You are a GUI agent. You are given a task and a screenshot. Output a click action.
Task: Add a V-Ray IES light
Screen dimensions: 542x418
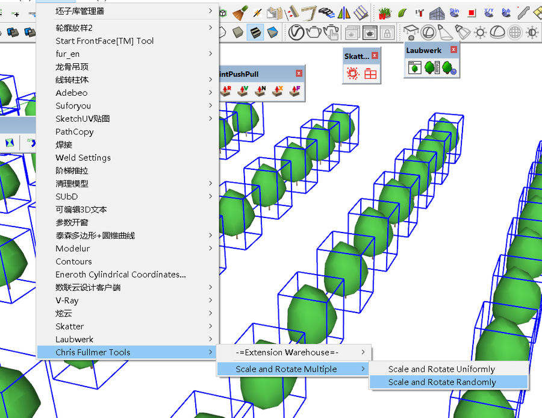coord(463,33)
